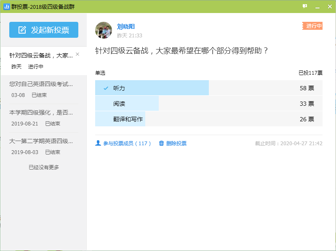
Task: Select the 阅读 poll option
Action: point(209,104)
